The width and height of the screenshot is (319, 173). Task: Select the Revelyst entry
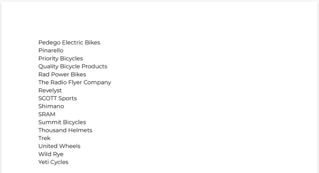[50, 90]
